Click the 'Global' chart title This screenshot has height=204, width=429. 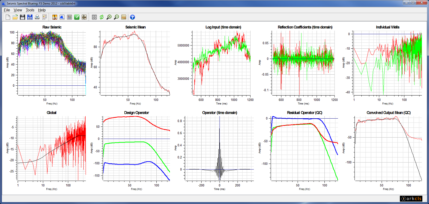click(x=52, y=113)
